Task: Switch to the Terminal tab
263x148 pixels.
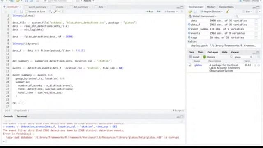Action: [x=22, y=116]
